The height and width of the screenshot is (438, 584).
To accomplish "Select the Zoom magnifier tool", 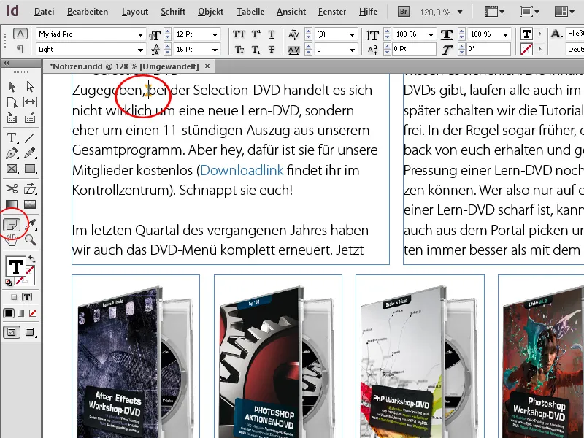I will [x=30, y=240].
